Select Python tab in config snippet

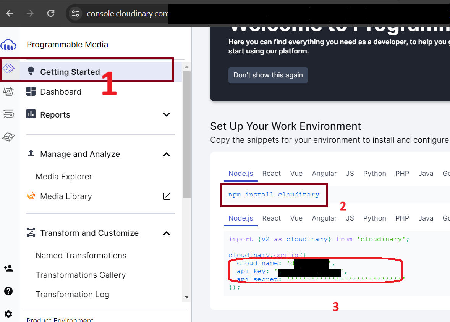374,219
